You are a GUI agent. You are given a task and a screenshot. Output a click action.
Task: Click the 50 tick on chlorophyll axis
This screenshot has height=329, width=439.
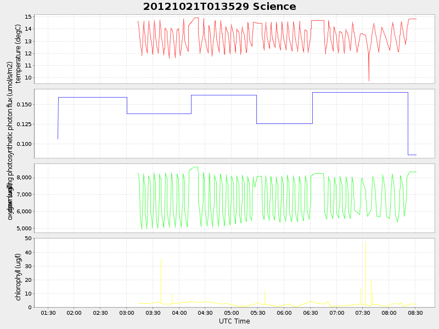click(28, 239)
